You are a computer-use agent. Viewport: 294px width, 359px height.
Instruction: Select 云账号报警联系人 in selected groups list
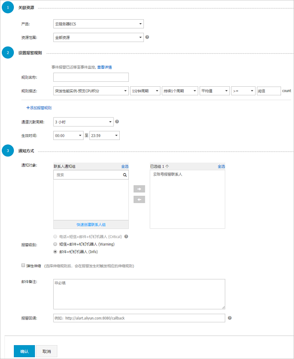[168, 174]
